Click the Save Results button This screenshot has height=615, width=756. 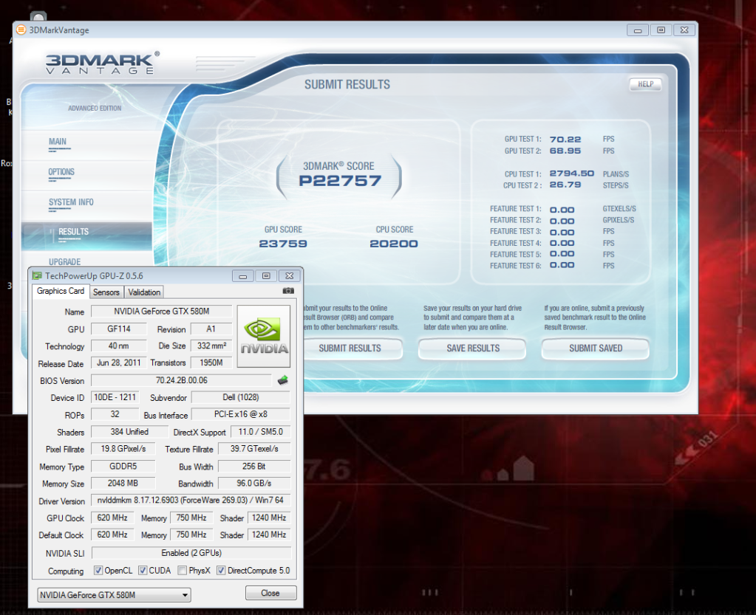[x=473, y=348]
